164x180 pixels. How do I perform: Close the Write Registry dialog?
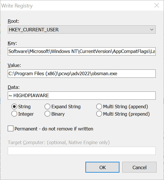pyautogui.click(x=157, y=5)
